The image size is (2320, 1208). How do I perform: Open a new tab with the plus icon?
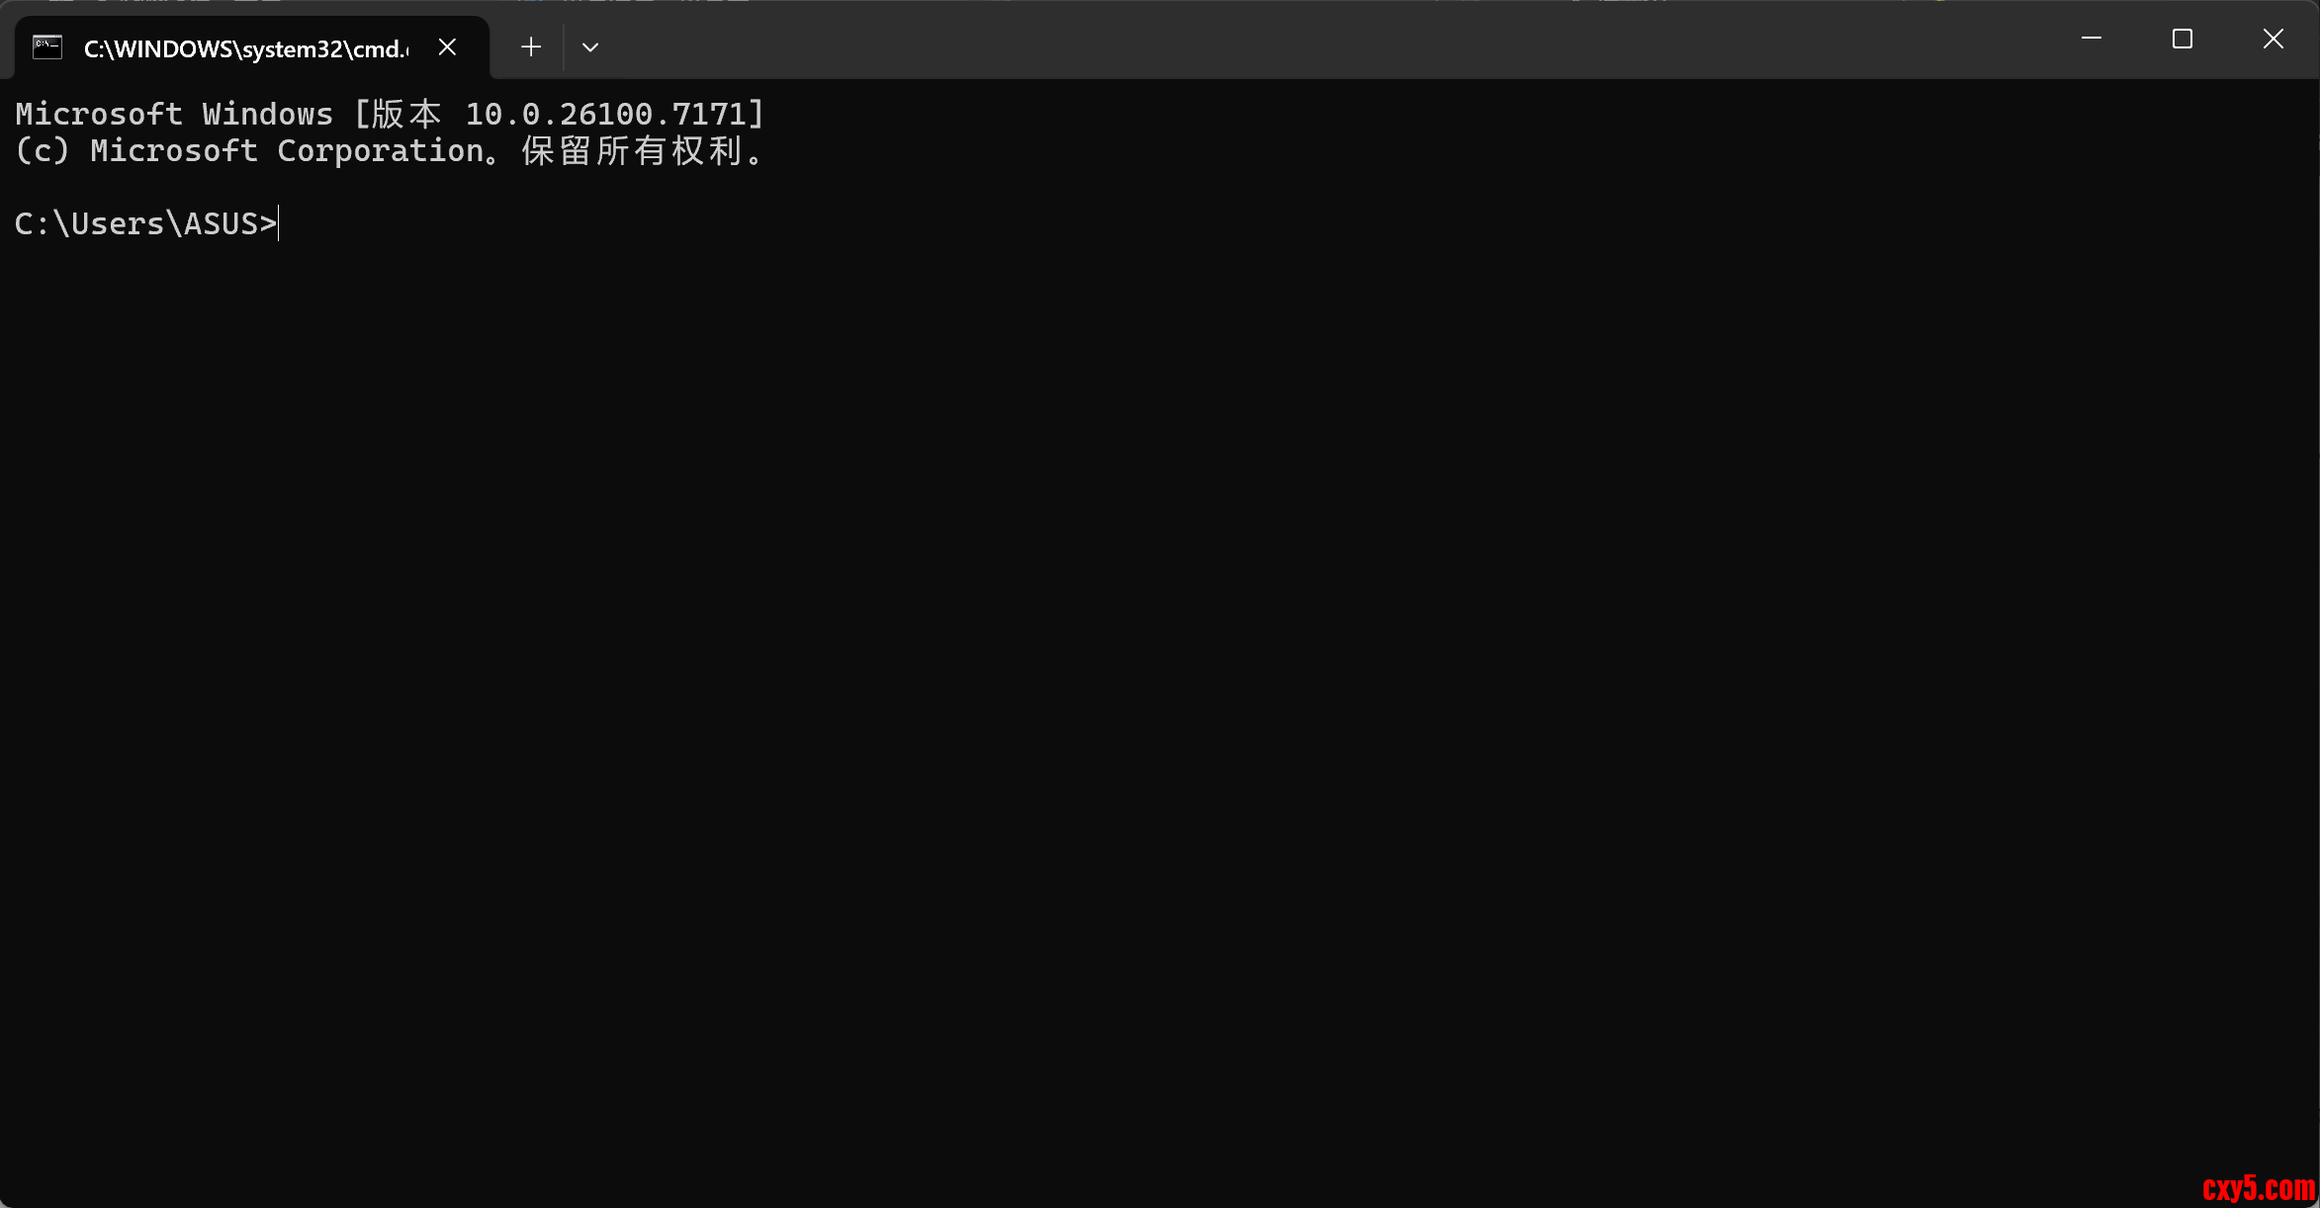click(531, 46)
